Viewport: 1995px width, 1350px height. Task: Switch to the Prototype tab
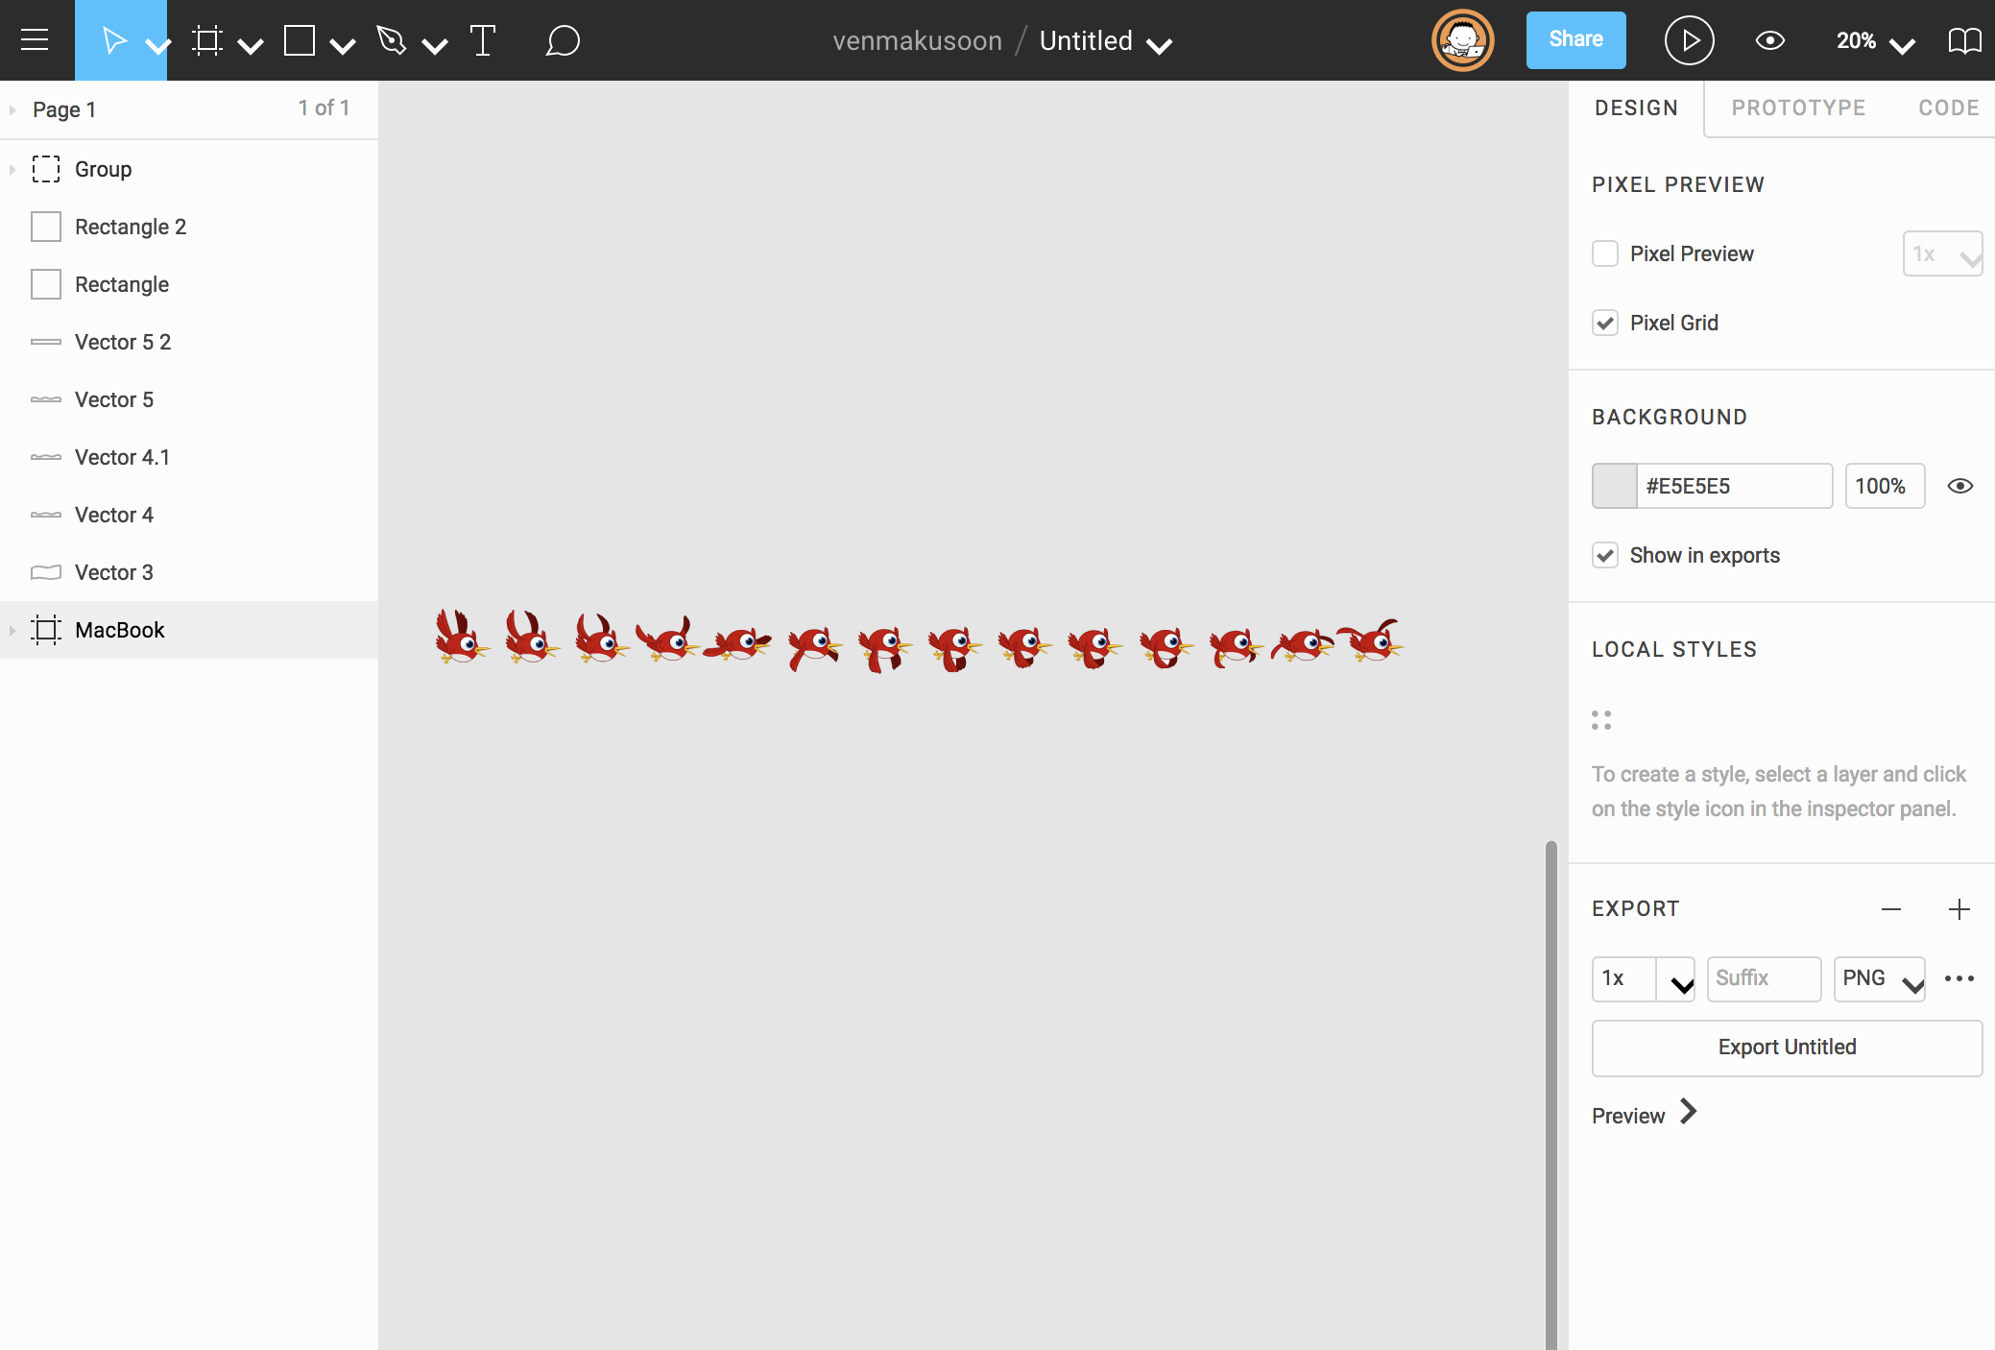(x=1798, y=108)
